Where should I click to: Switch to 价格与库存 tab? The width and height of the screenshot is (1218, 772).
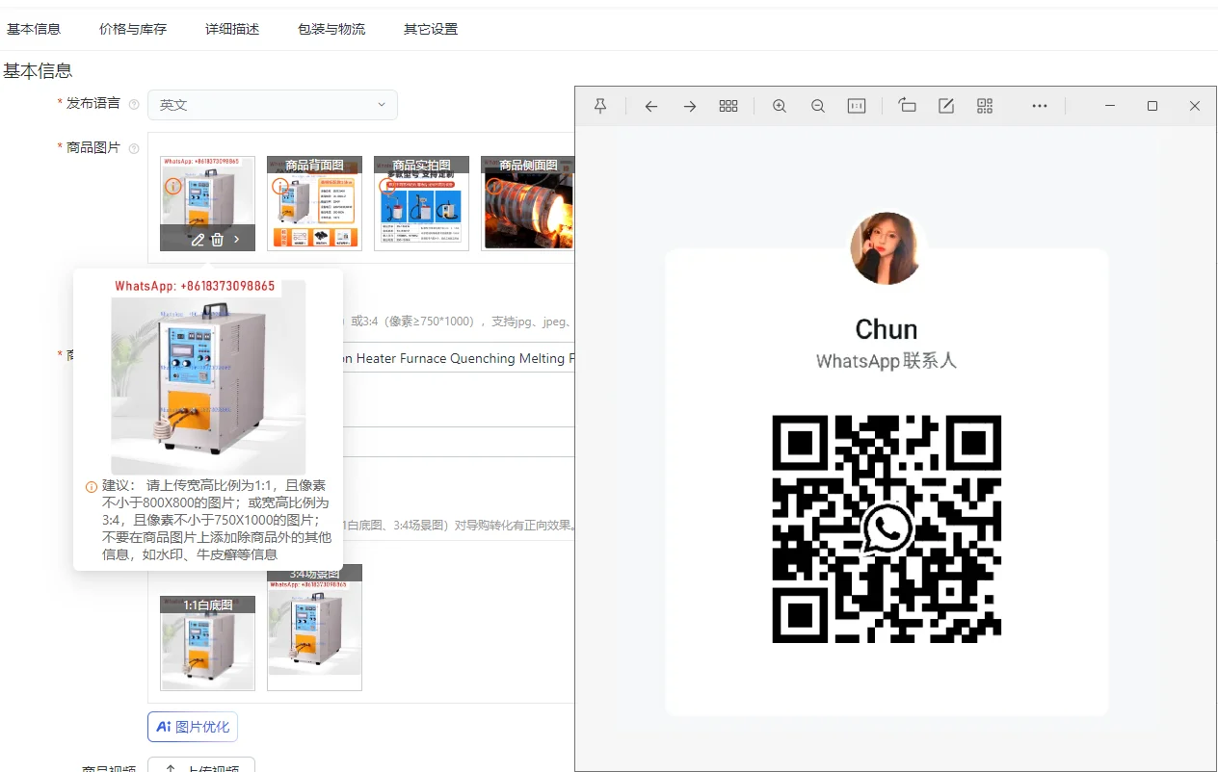coord(133,29)
